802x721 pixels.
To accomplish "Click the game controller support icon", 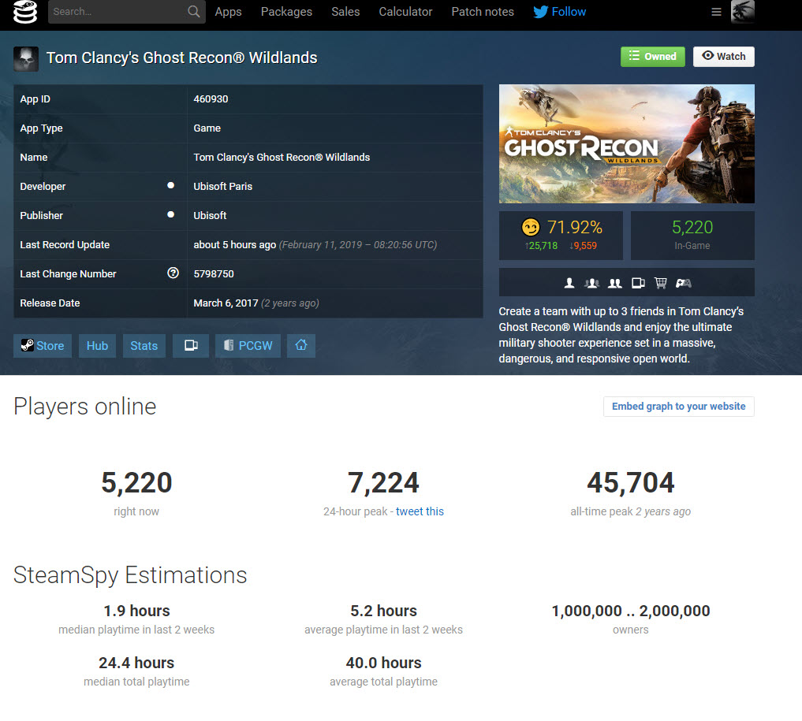I will coord(684,283).
